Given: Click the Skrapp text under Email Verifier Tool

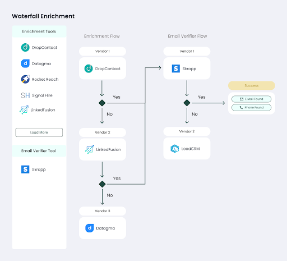Looking at the screenshot, I should coord(39,170).
